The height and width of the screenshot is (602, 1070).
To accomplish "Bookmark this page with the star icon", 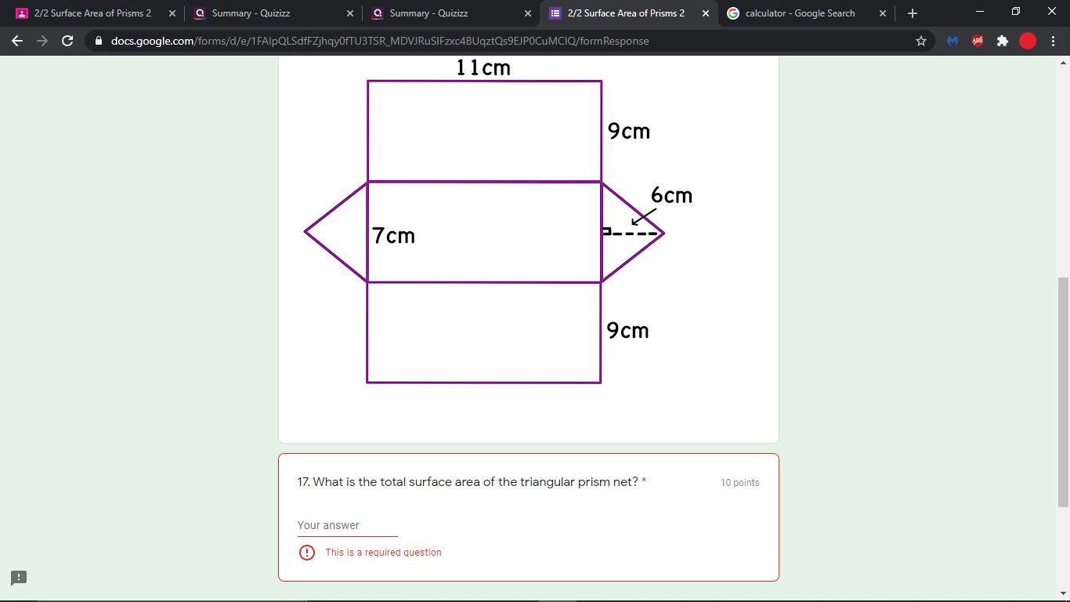I will click(x=921, y=41).
